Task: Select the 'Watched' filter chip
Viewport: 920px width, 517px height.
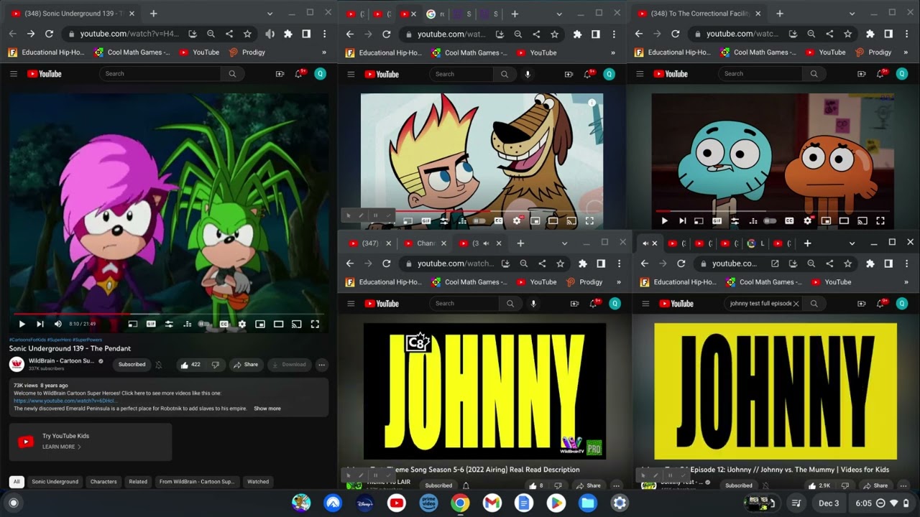Action: (x=258, y=482)
